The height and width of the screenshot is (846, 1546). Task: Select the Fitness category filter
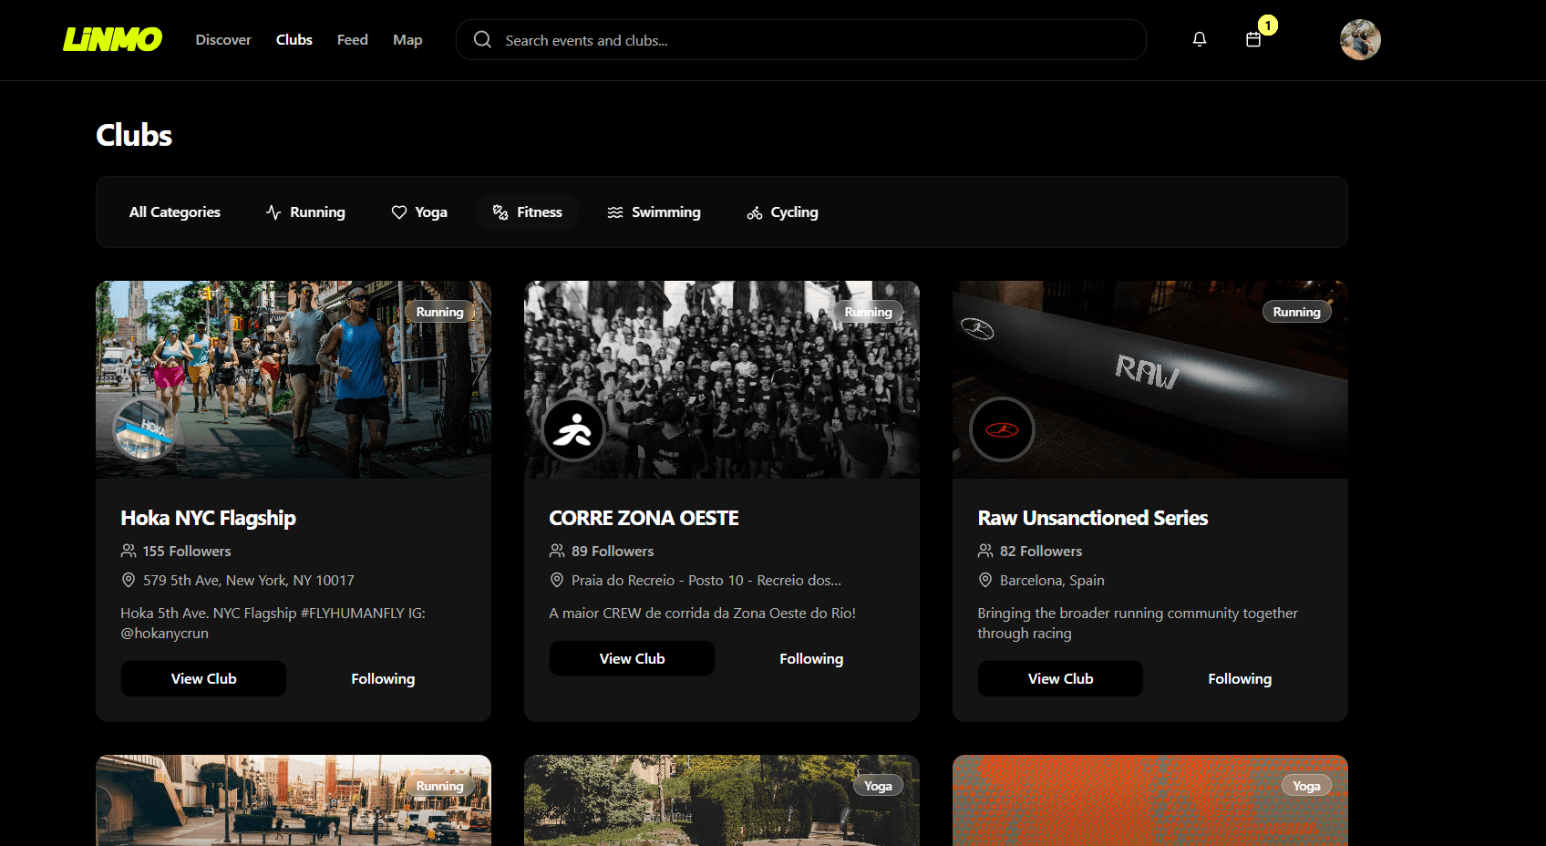tap(528, 212)
